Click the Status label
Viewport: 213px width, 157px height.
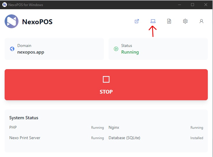pyautogui.click(x=127, y=46)
